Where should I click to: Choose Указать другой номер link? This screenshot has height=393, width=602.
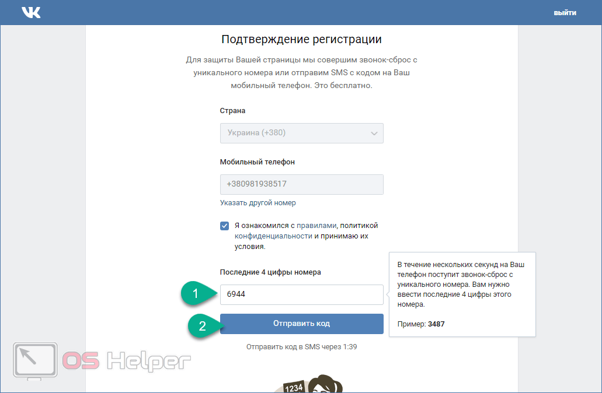click(x=257, y=203)
